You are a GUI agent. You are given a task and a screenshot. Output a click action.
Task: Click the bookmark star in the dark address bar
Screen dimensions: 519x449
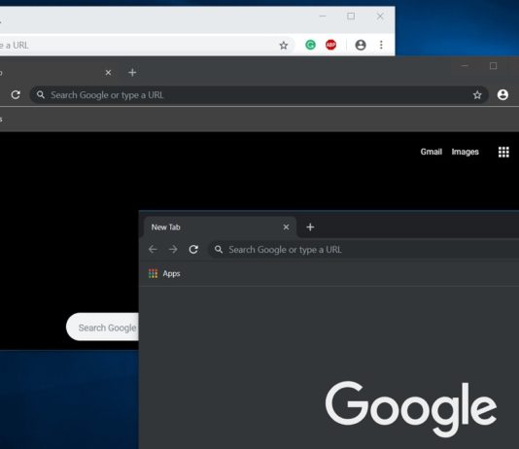click(477, 95)
